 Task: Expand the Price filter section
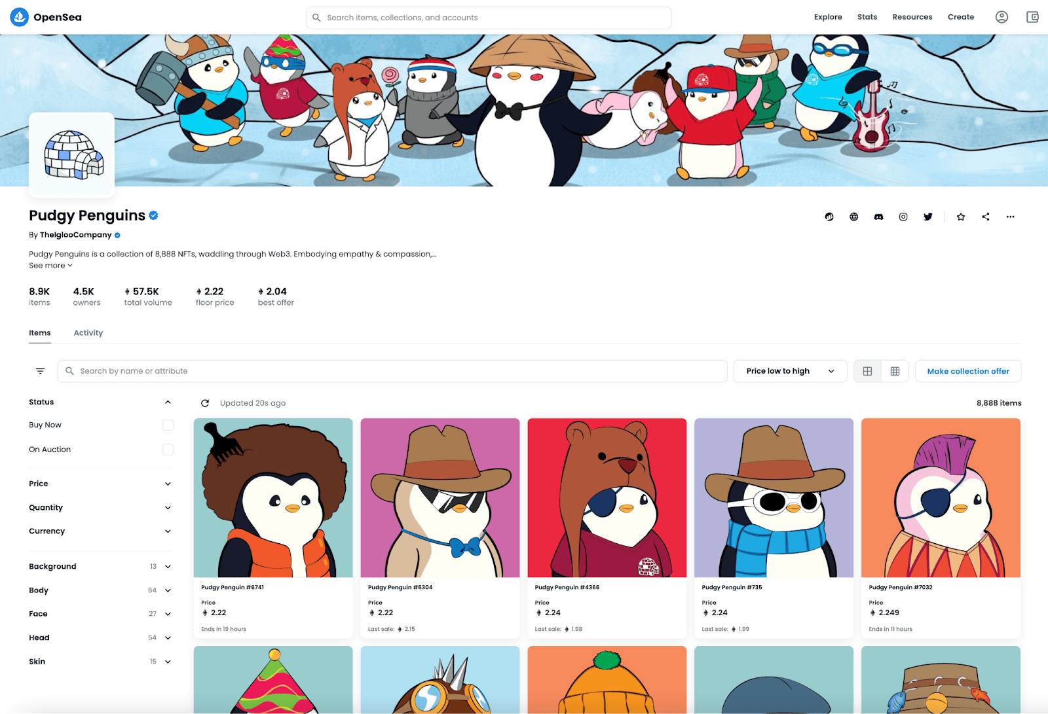click(168, 484)
